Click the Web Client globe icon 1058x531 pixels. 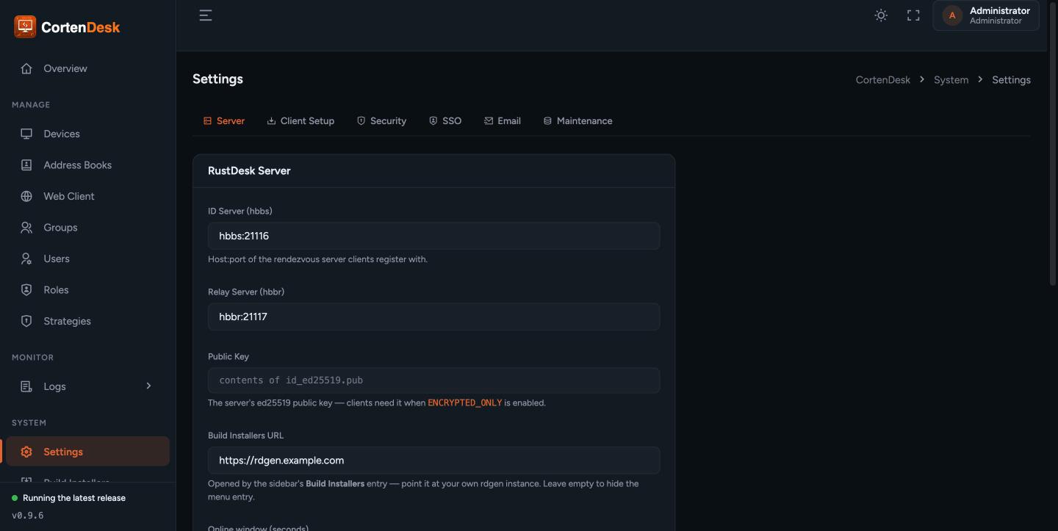26,196
